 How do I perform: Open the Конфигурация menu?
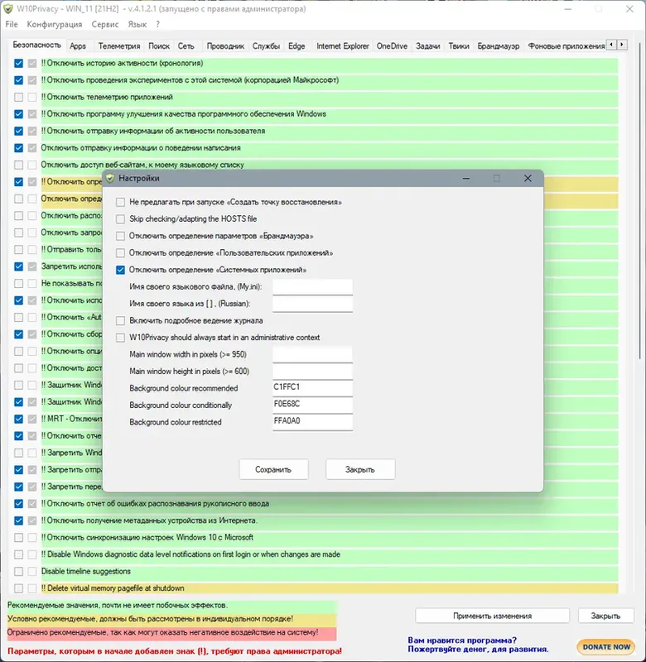(x=55, y=25)
